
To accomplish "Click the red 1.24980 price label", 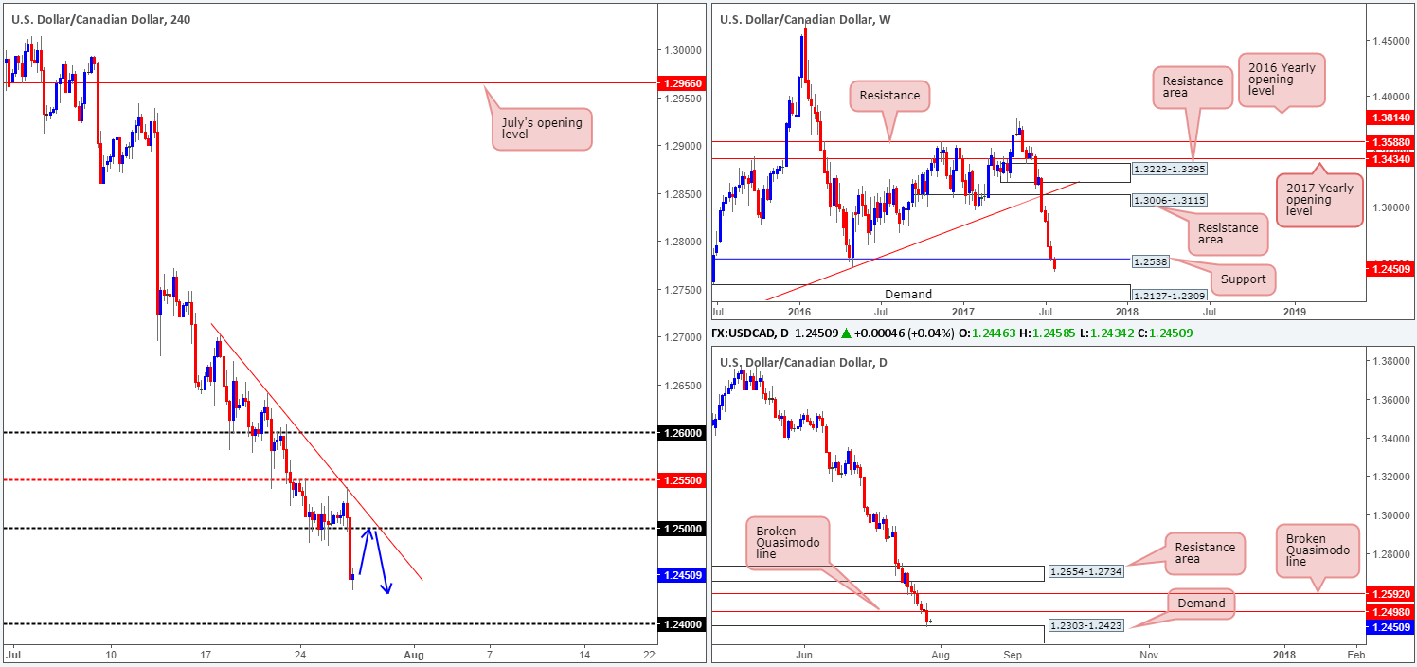I will [1390, 612].
